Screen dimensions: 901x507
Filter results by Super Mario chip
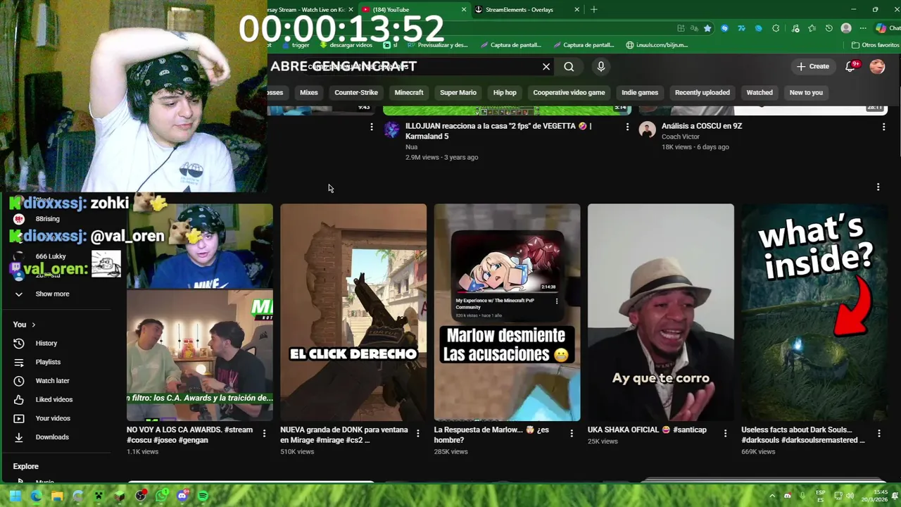[x=458, y=92]
